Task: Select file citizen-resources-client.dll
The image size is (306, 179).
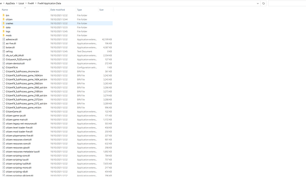Action: point(19,140)
